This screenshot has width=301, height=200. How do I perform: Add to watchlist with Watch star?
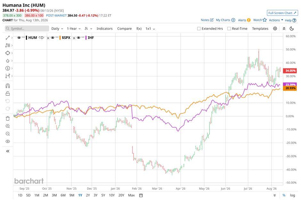point(260,20)
